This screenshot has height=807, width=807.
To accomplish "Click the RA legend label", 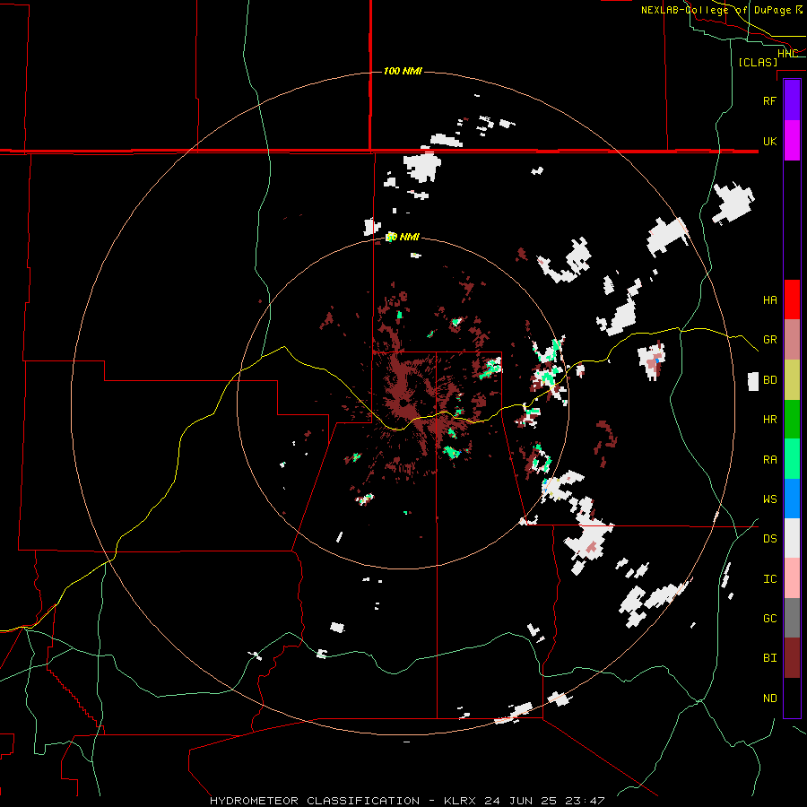I will [769, 460].
